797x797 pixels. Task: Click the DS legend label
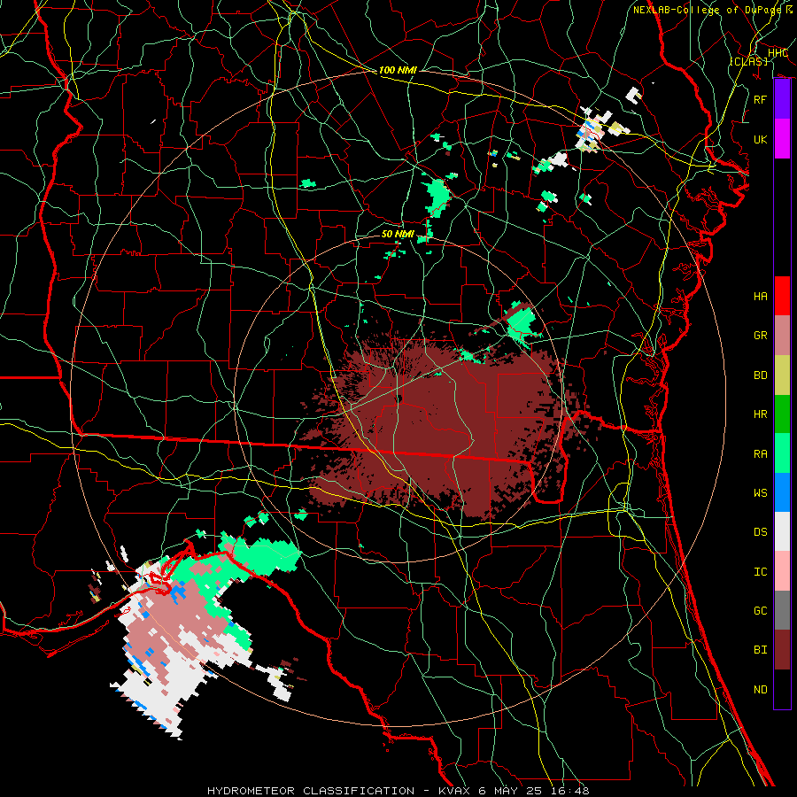(761, 532)
